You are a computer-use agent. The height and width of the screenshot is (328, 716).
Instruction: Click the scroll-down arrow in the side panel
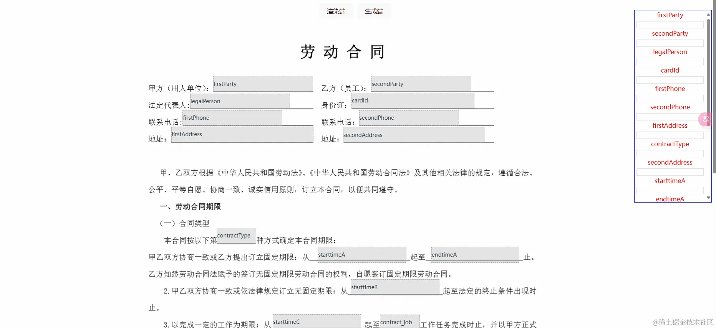(708, 198)
